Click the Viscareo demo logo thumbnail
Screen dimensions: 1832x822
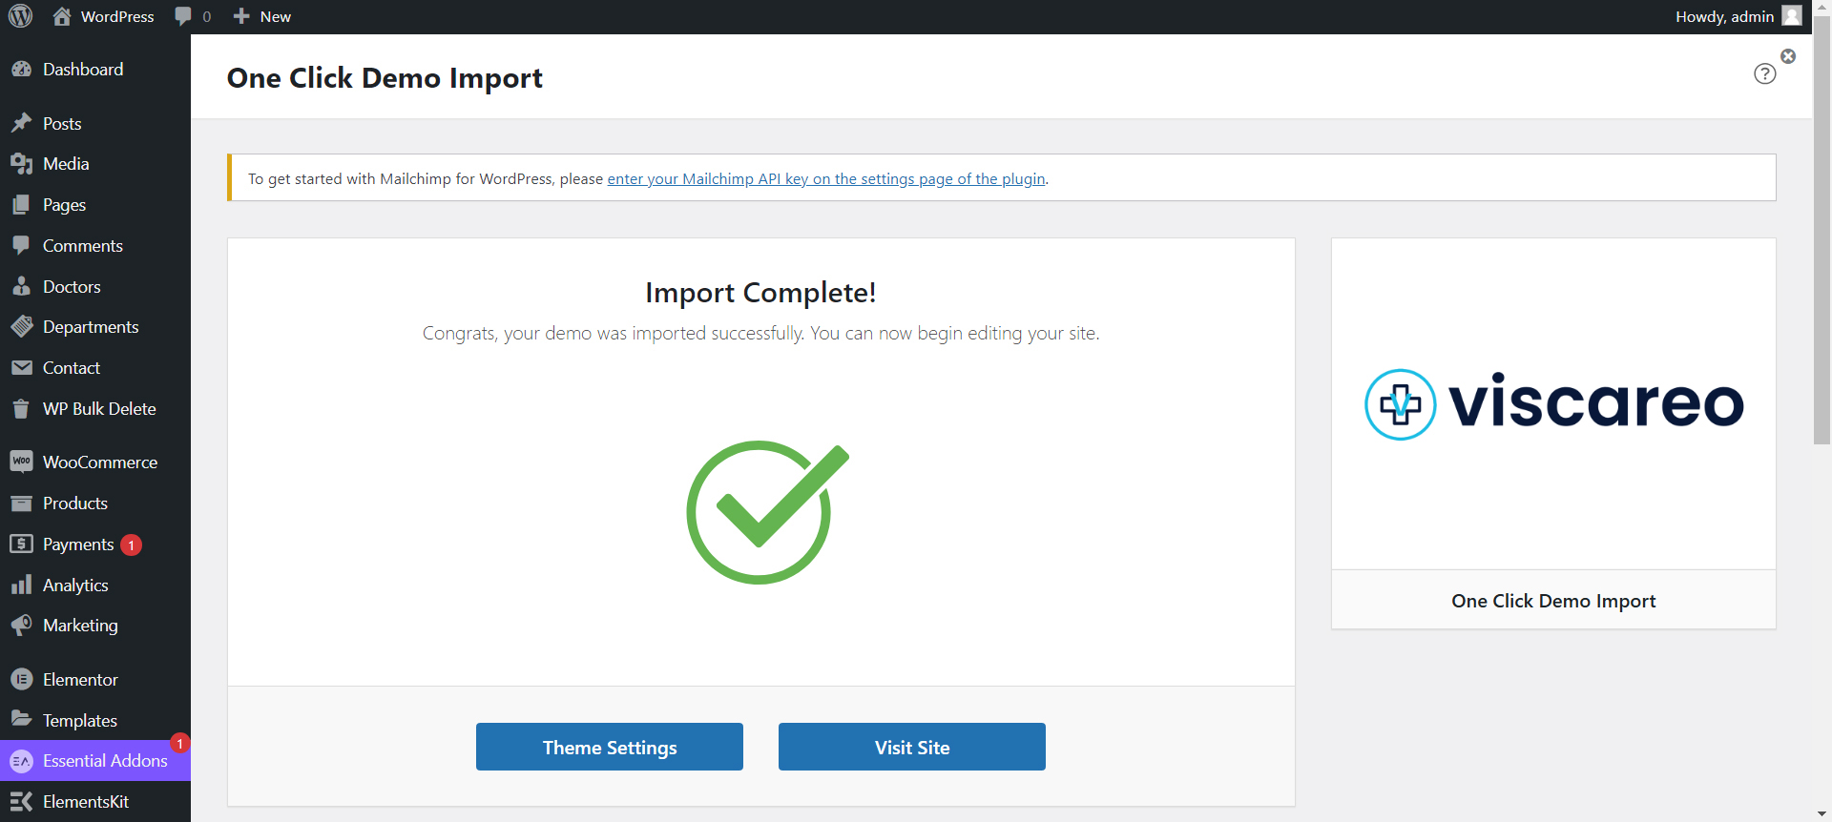(x=1553, y=404)
